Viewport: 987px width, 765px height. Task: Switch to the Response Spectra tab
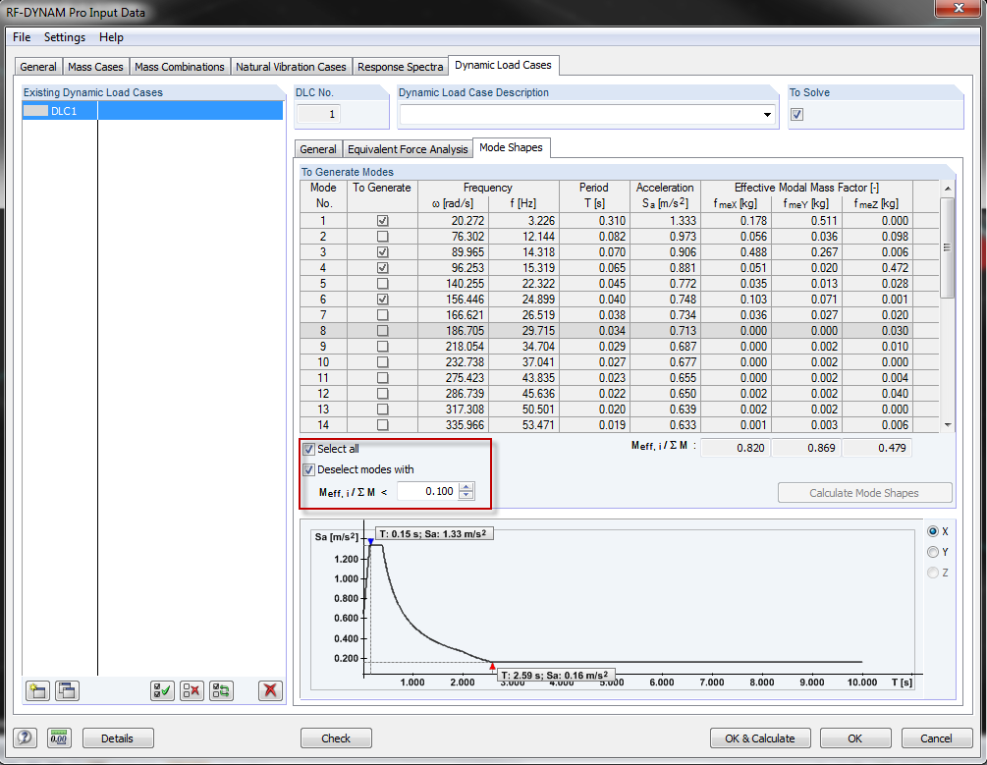(x=400, y=66)
